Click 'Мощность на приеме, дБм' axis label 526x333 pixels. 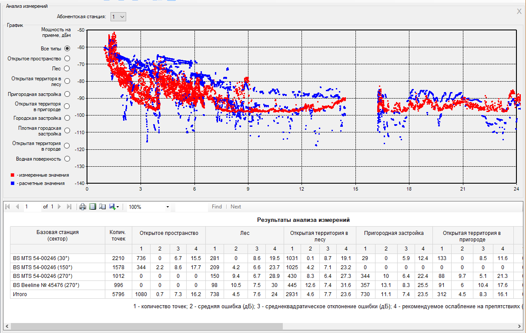point(56,33)
